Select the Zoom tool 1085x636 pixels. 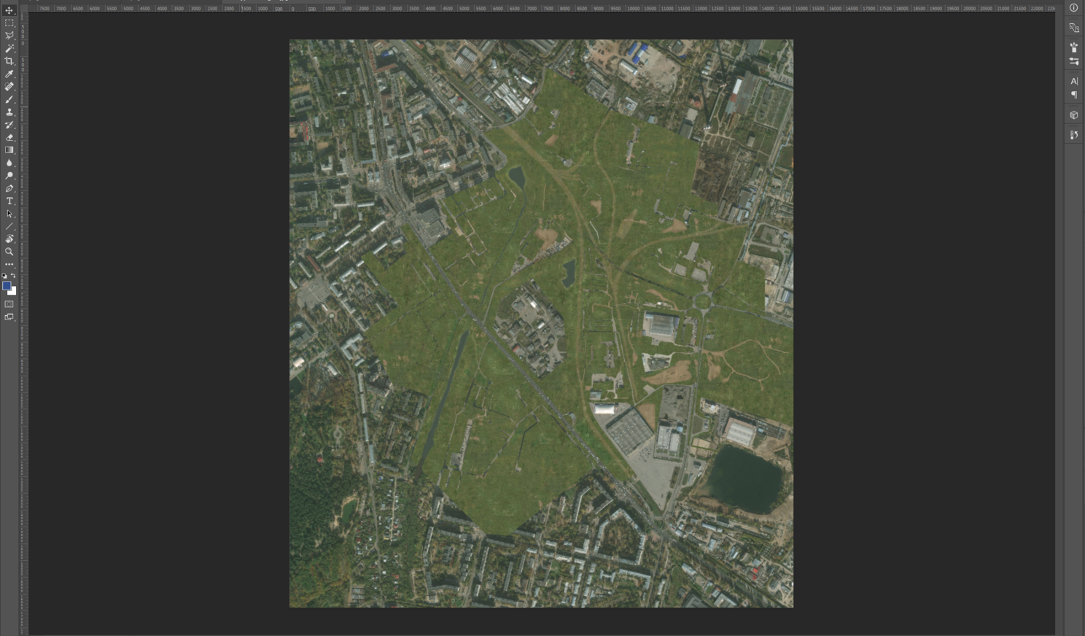9,252
